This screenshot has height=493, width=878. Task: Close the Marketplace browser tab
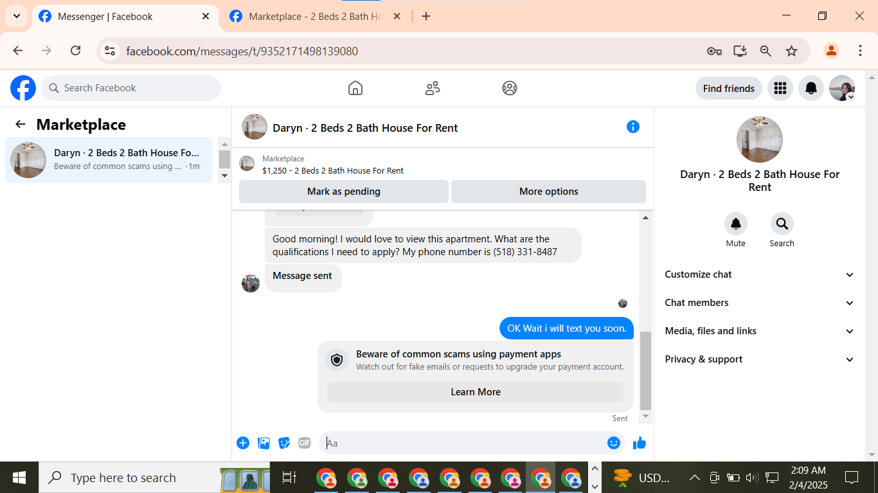(397, 17)
